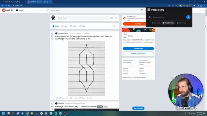Click the Perplexity Ask anything field
Viewport: 207px width, 116px height.
pyautogui.click(x=167, y=17)
